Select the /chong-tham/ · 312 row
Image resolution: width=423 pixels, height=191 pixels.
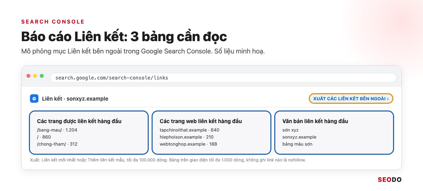click(x=57, y=144)
